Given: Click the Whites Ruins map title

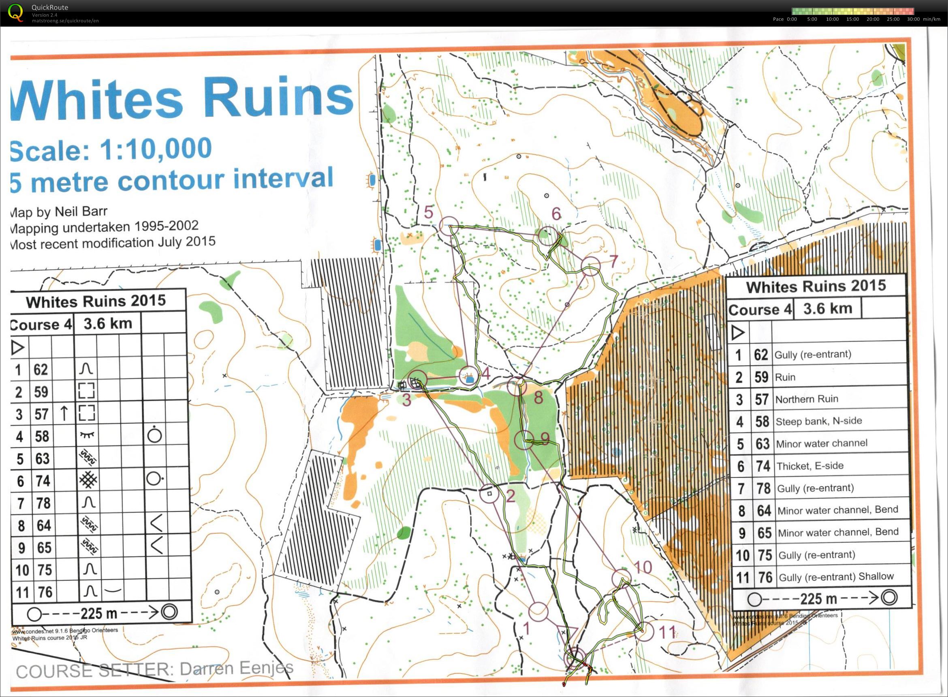Looking at the screenshot, I should pos(181,99).
